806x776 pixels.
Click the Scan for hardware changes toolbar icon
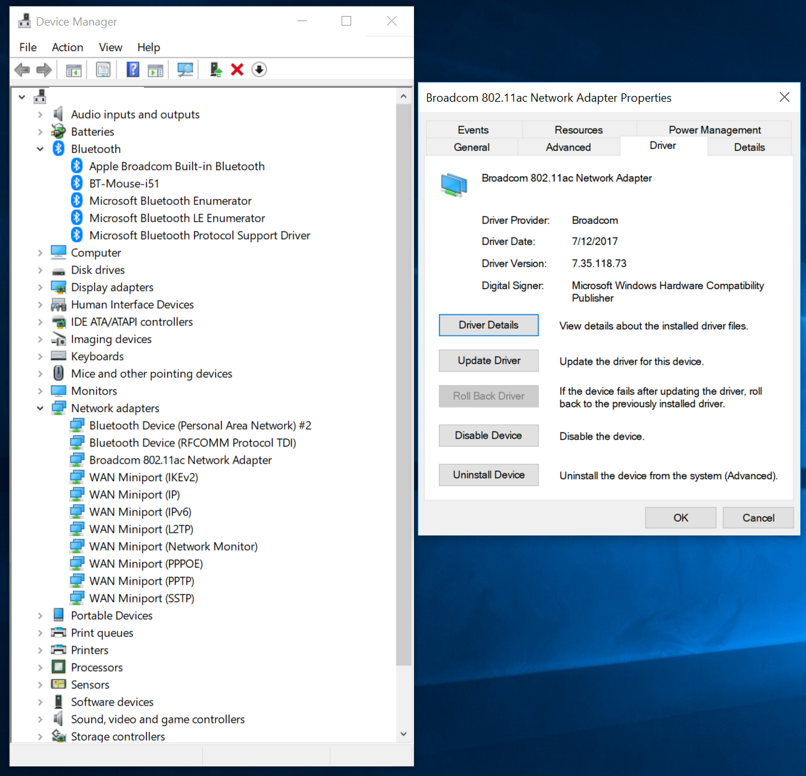185,70
